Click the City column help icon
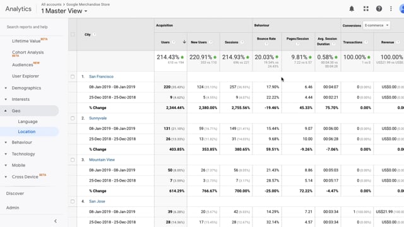The width and height of the screenshot is (404, 227). [x=94, y=35]
